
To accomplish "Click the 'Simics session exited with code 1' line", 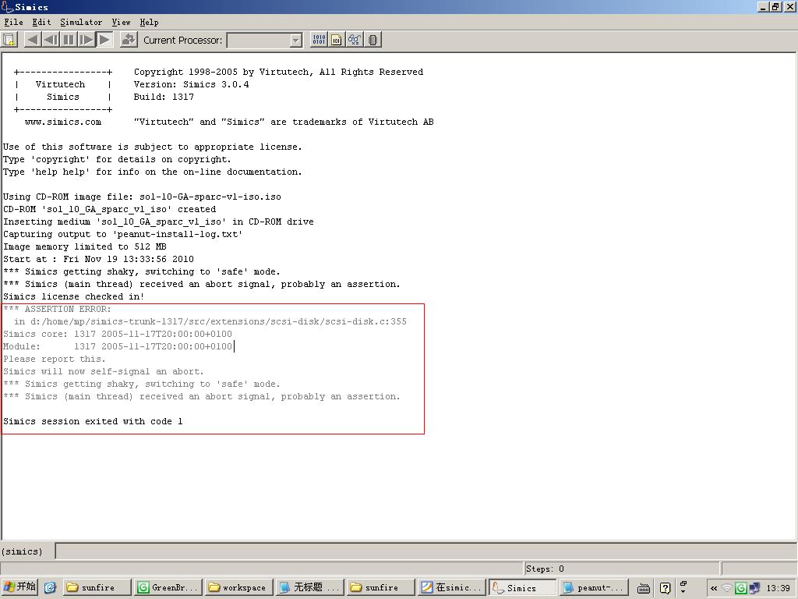I will click(x=93, y=421).
